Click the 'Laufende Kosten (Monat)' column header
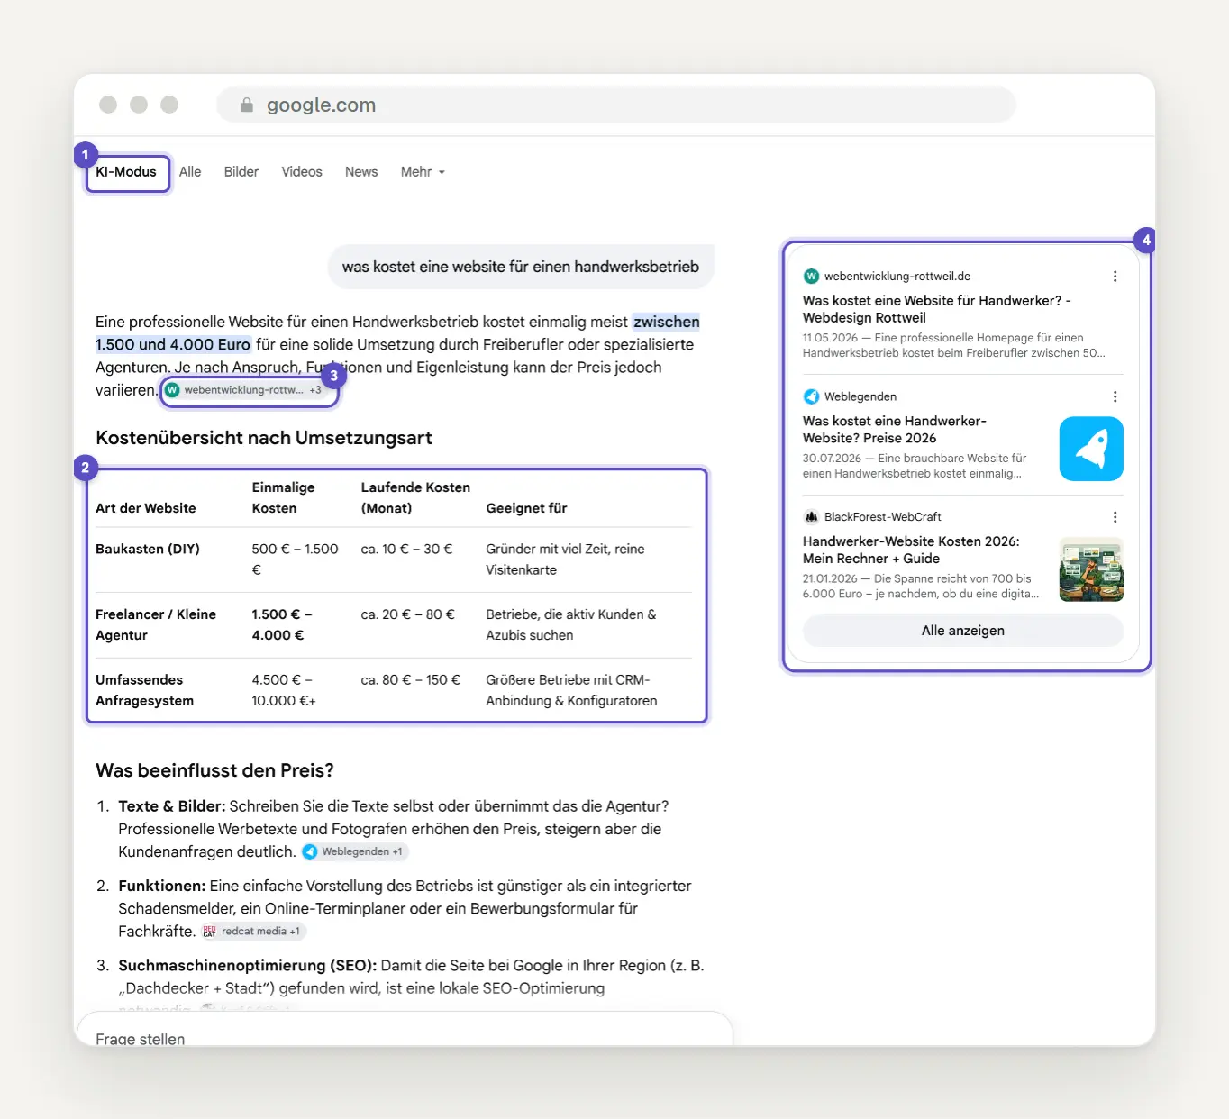This screenshot has width=1229, height=1119. (x=415, y=497)
